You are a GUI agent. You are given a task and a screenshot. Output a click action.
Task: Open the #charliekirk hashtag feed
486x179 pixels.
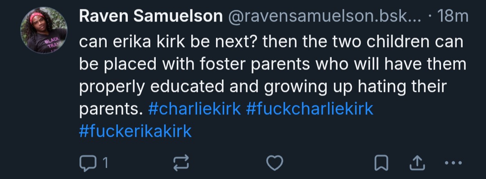[x=194, y=109]
